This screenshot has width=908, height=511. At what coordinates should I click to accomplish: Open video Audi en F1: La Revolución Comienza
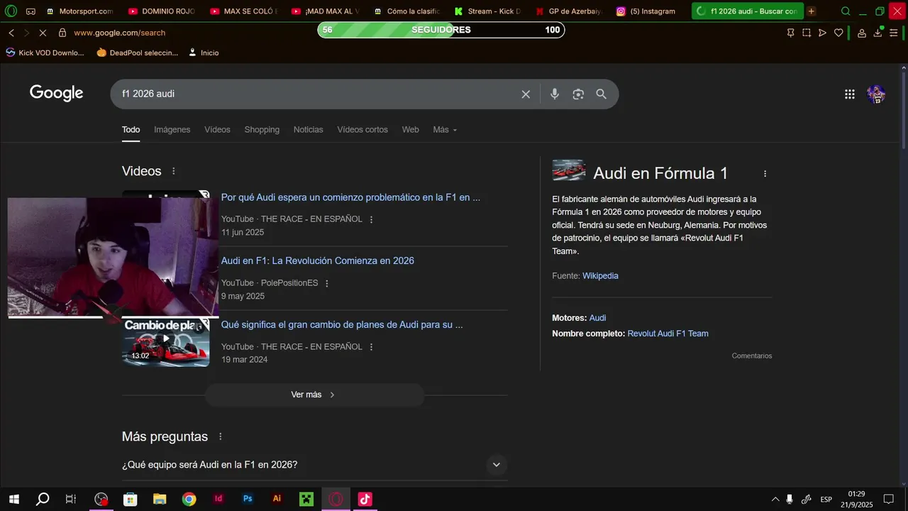pyautogui.click(x=317, y=261)
